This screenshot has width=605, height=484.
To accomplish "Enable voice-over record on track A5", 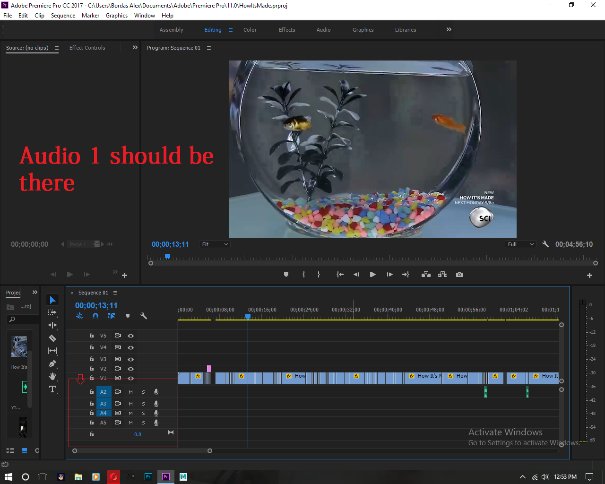I will [x=156, y=423].
